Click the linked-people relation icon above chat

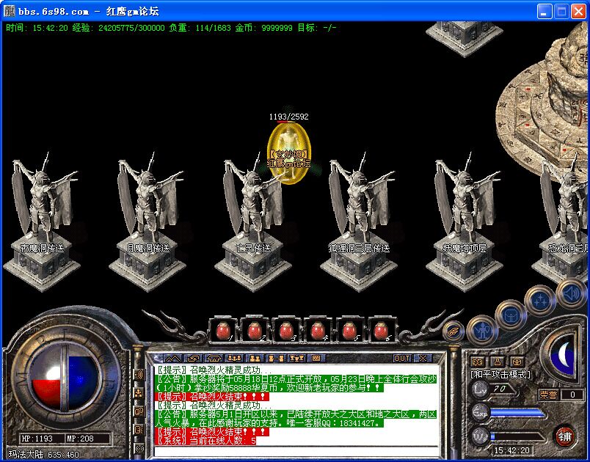(x=276, y=359)
